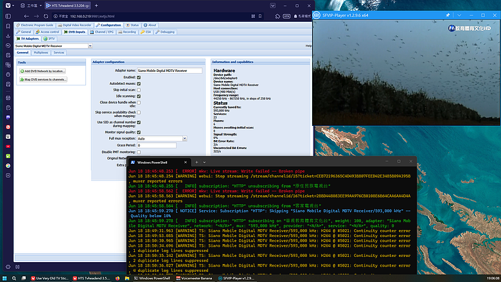This screenshot has height=282, width=501.
Task: Open the Vivaldi red web panel icon
Action: click(8, 127)
